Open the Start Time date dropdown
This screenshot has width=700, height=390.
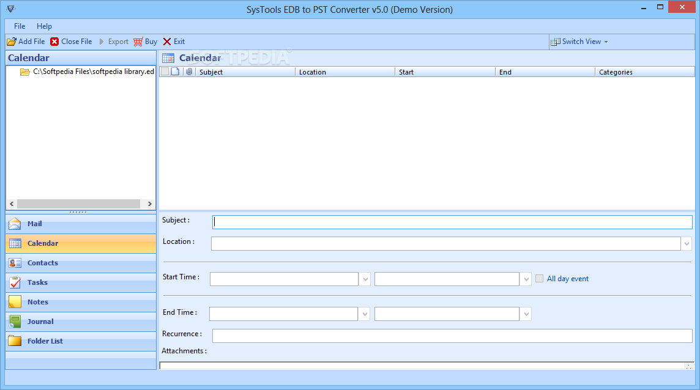(x=365, y=279)
